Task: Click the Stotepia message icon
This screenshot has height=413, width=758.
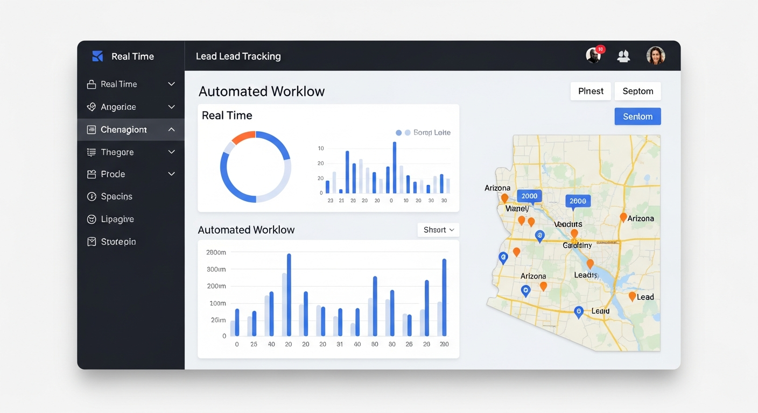Action: pos(93,241)
